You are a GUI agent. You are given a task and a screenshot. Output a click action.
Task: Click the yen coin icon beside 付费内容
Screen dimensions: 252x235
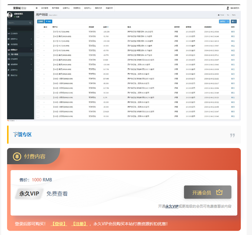coord(17,157)
